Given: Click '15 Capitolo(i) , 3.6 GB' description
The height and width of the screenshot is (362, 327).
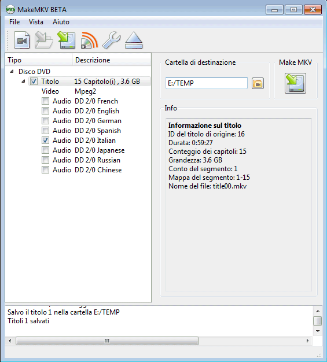Looking at the screenshot, I should click(107, 82).
